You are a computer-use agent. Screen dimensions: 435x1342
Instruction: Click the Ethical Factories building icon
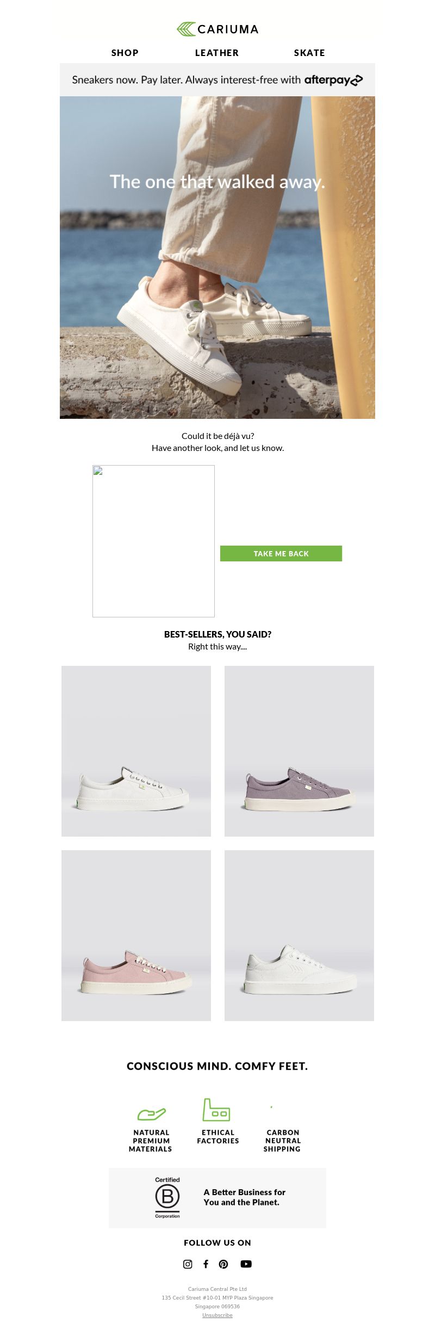(216, 1110)
